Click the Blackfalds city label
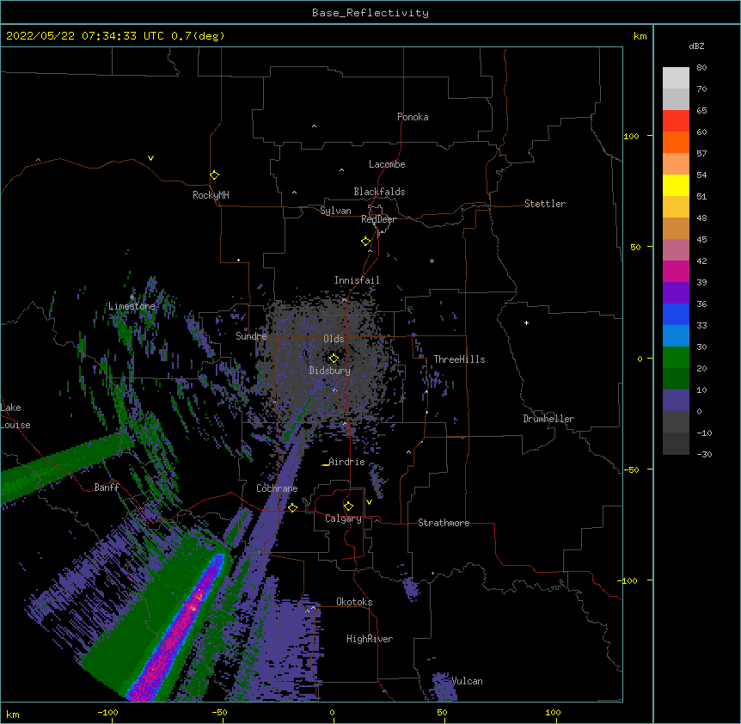 tap(379, 192)
